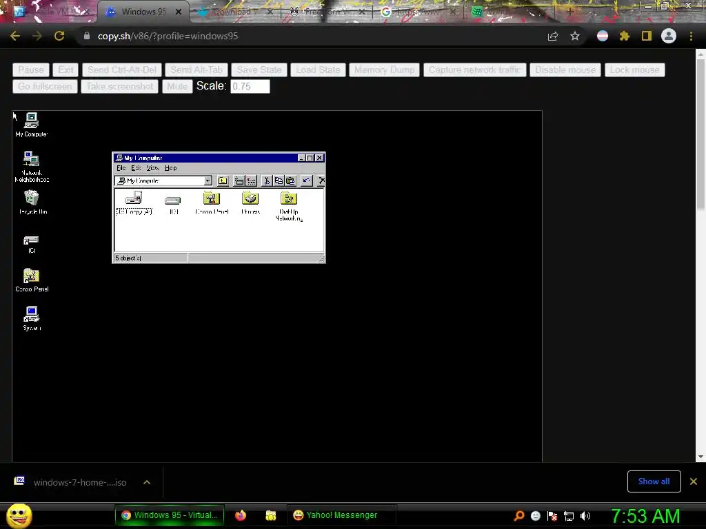706x529 pixels.
Task: Click the Pause emulator button
Action: coord(30,70)
